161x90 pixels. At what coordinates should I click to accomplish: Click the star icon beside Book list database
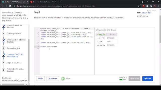coord(4,26)
